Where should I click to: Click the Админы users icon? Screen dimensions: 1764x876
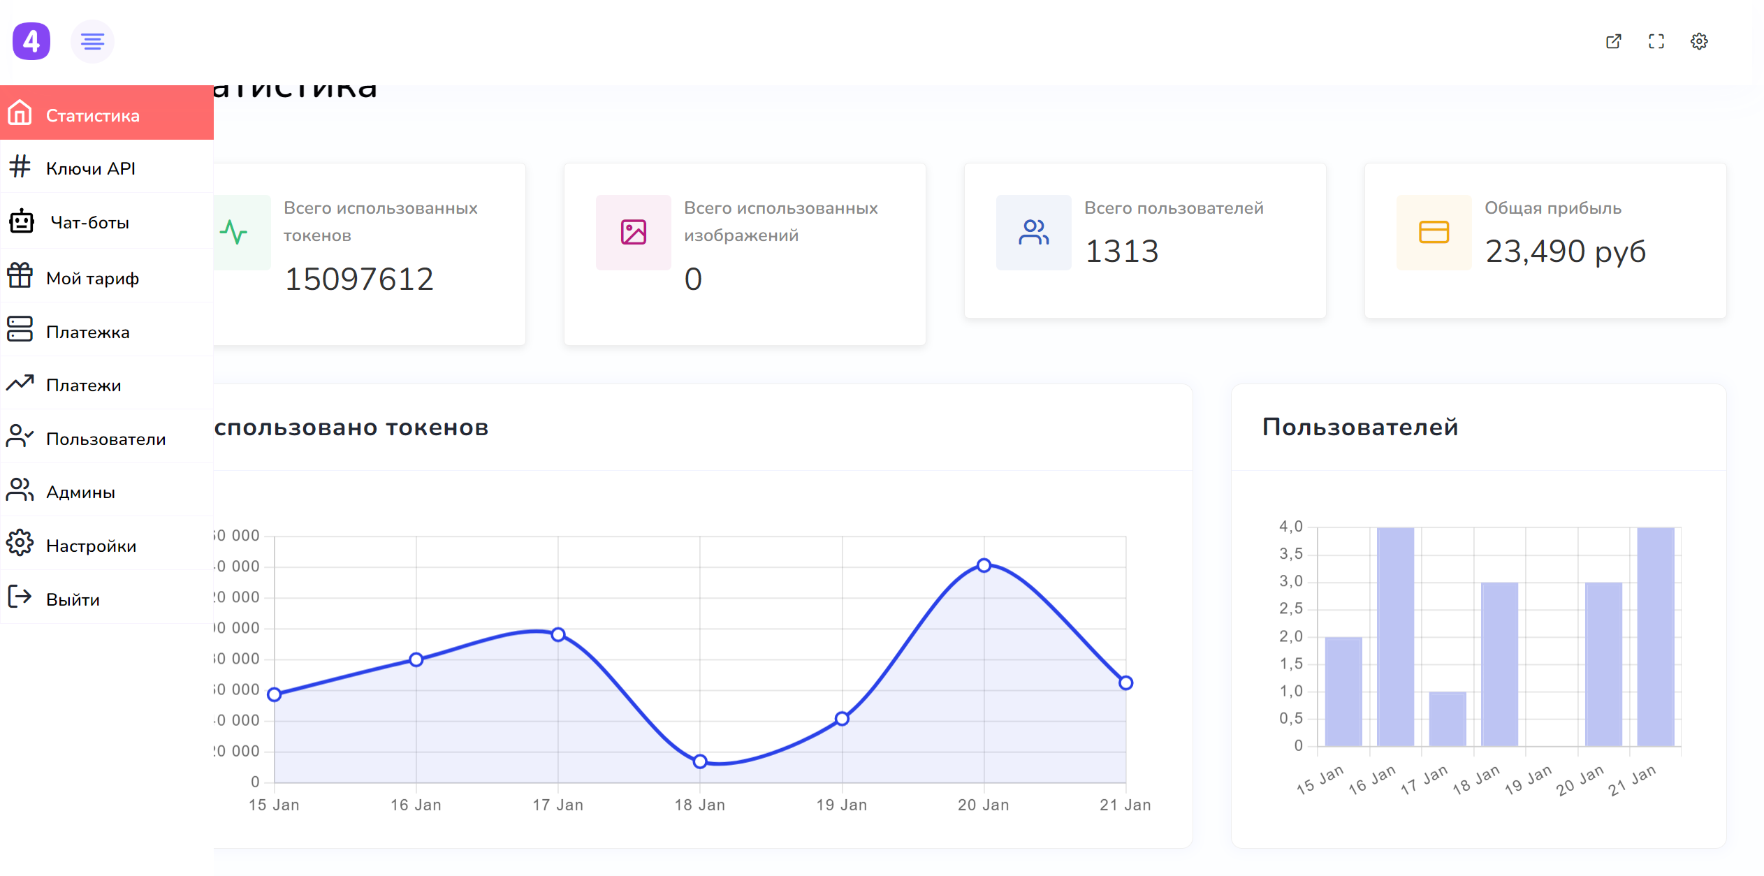[20, 491]
